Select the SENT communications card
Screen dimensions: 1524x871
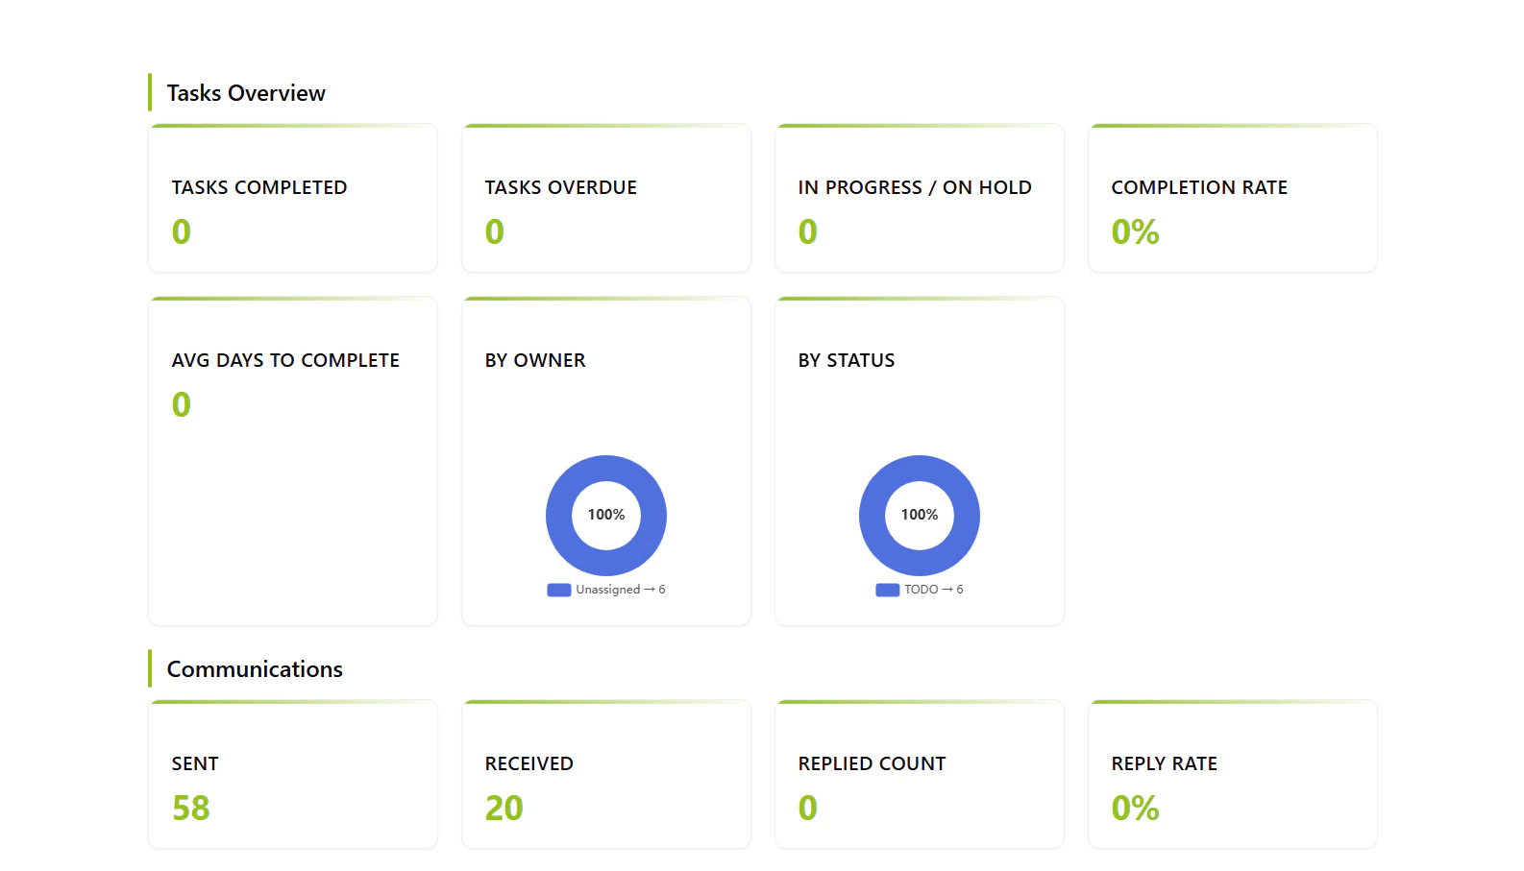tap(292, 774)
